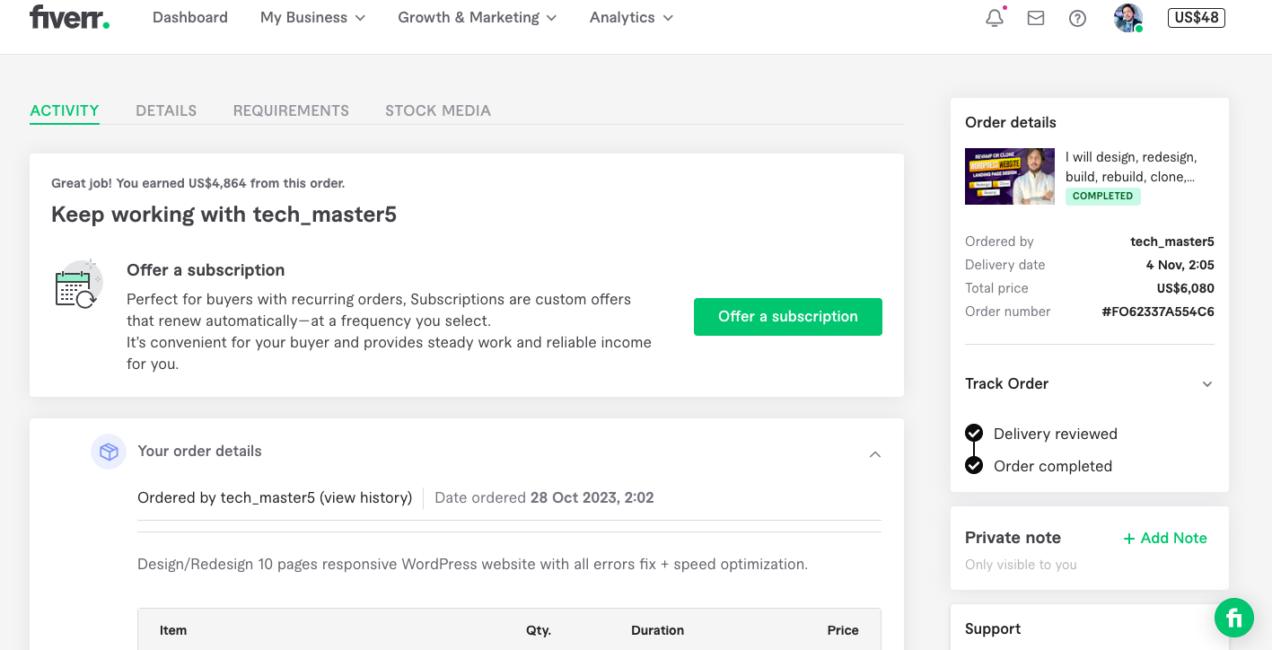Click the Support panel heading
Image resolution: width=1272 pixels, height=650 pixels.
tap(993, 628)
